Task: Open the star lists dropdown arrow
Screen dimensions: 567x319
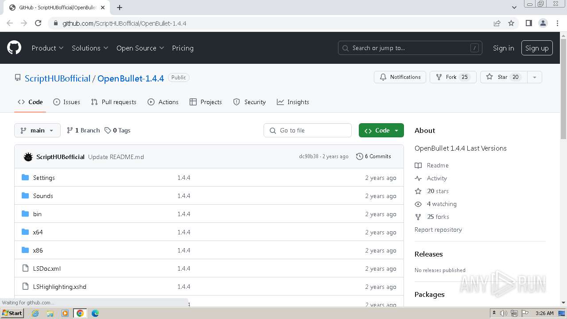Action: [x=535, y=77]
